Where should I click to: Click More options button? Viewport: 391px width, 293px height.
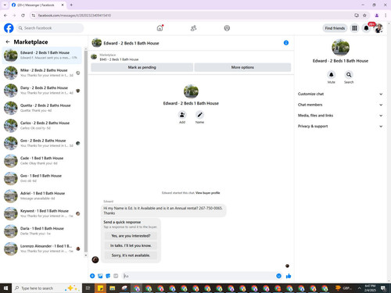click(242, 67)
